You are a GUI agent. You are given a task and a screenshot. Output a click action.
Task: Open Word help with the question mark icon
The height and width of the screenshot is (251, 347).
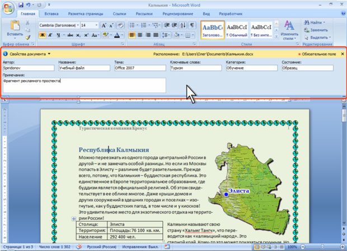point(343,13)
